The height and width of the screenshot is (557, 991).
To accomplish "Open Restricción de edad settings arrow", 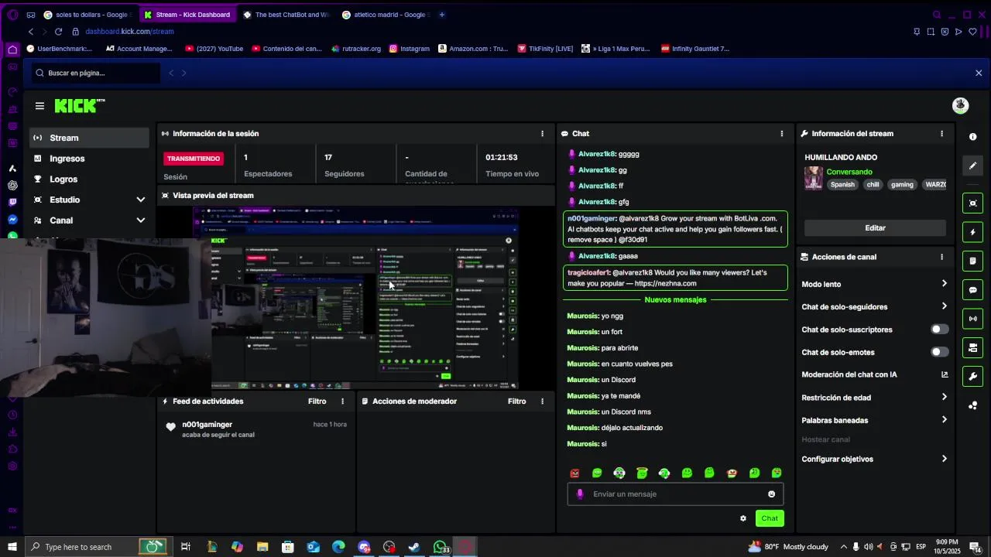I will pyautogui.click(x=944, y=398).
